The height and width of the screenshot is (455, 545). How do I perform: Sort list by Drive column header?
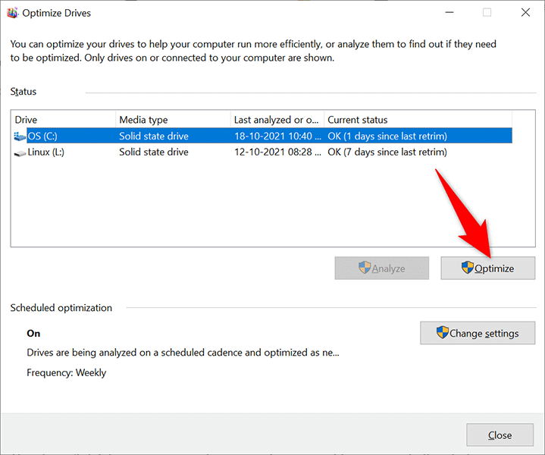click(x=64, y=120)
